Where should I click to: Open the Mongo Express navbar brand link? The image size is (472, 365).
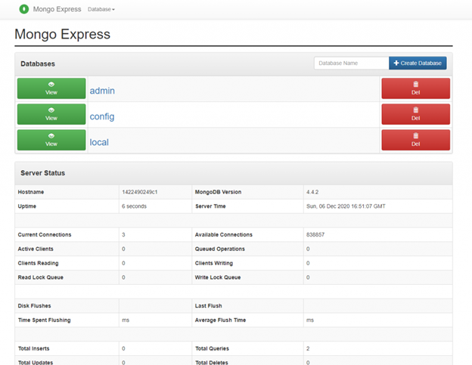click(x=57, y=9)
